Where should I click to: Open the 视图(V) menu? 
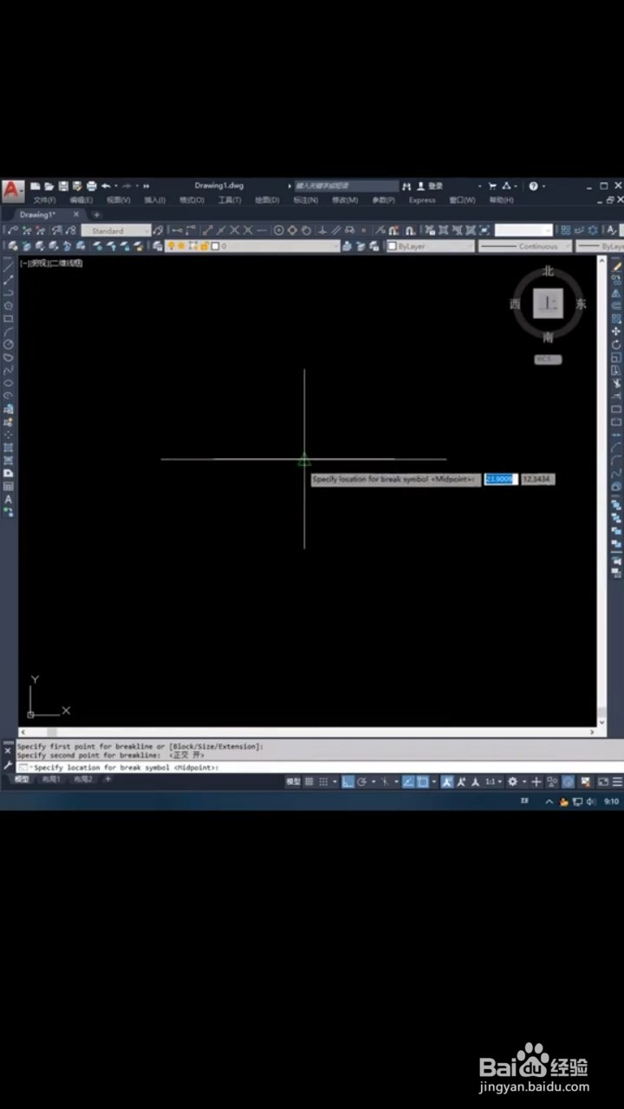[x=119, y=200]
